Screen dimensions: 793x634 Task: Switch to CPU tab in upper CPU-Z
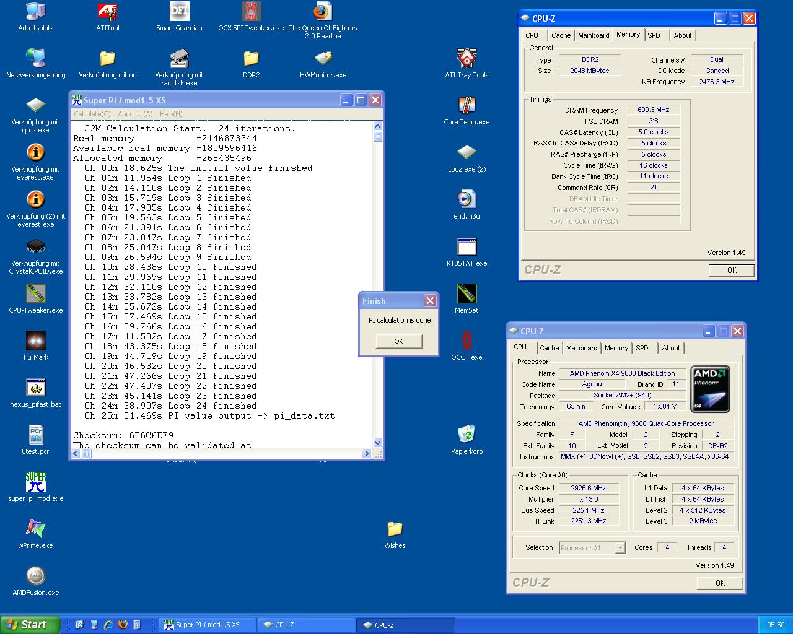tap(532, 35)
